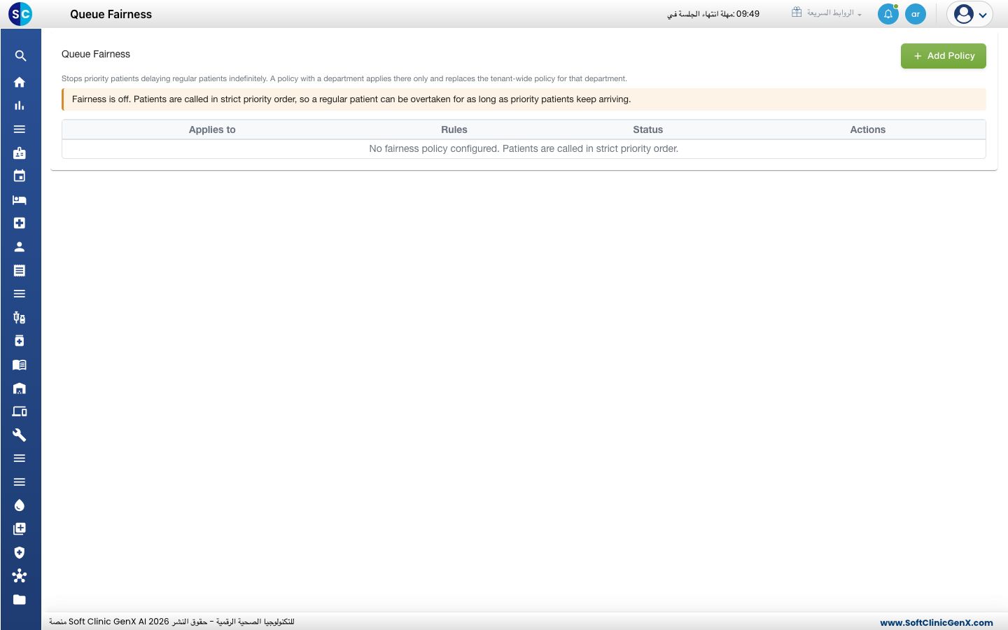Open the medical cross box icon
This screenshot has width=1008, height=630.
[20, 223]
